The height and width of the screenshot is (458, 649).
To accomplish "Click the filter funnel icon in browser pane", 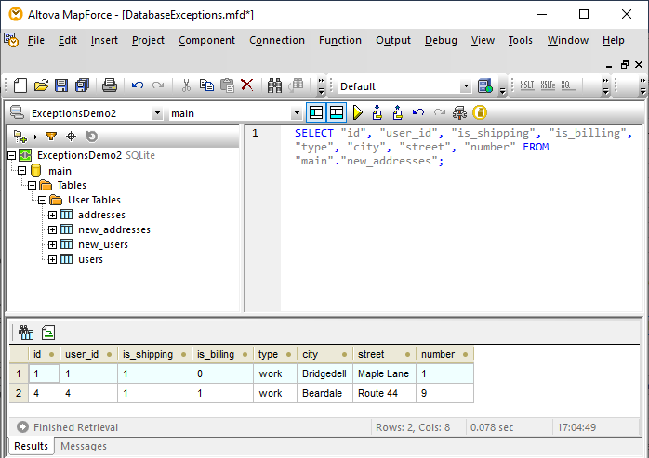I will coord(51,137).
